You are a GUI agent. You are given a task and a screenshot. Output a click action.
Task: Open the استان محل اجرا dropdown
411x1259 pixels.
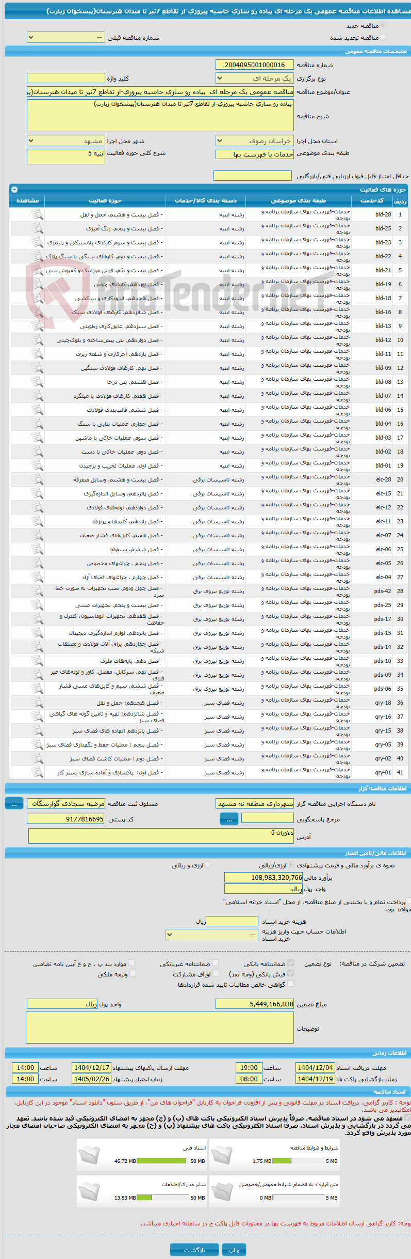pyautogui.click(x=255, y=141)
